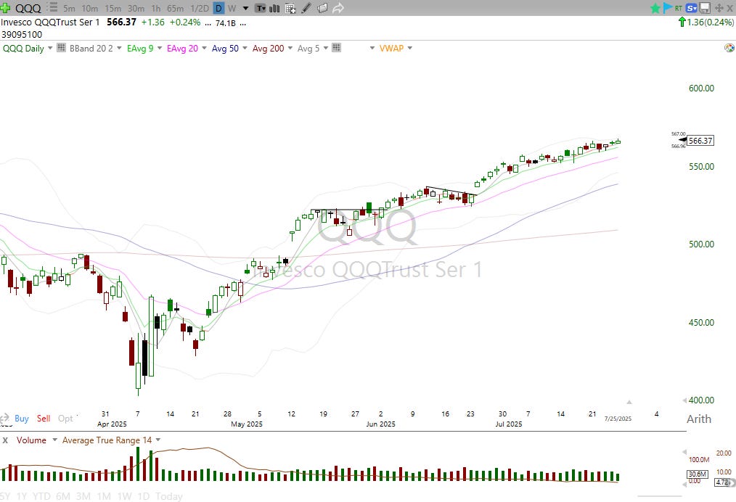The width and height of the screenshot is (736, 502).
Task: Click the blue S scaling icon
Action: tap(692, 8)
